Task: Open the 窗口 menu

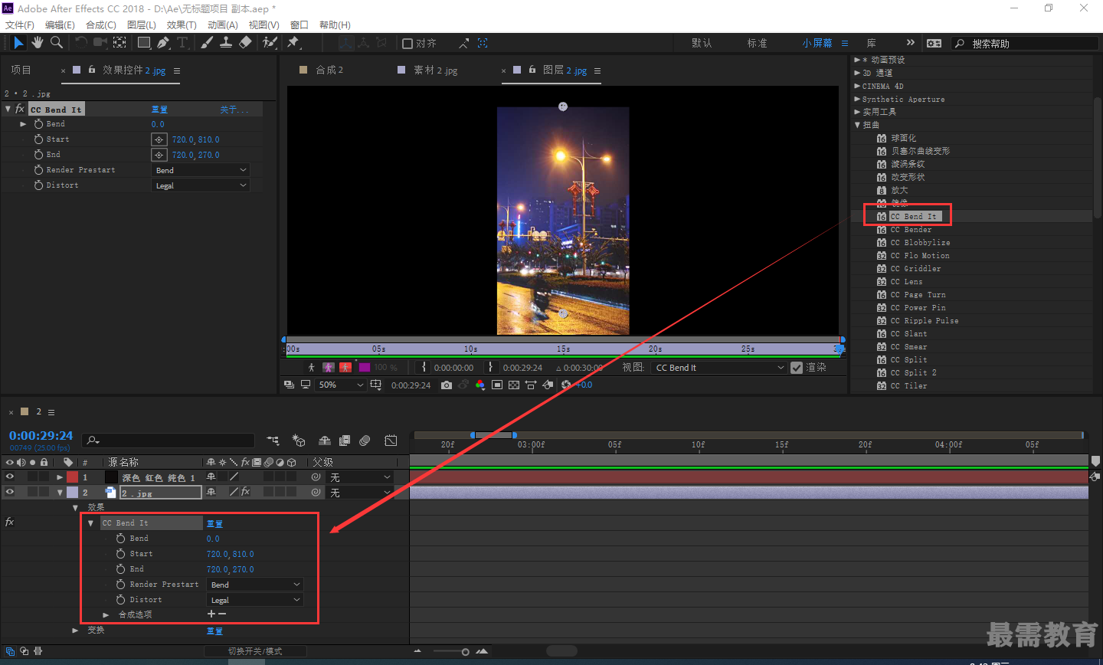Action: pos(299,25)
